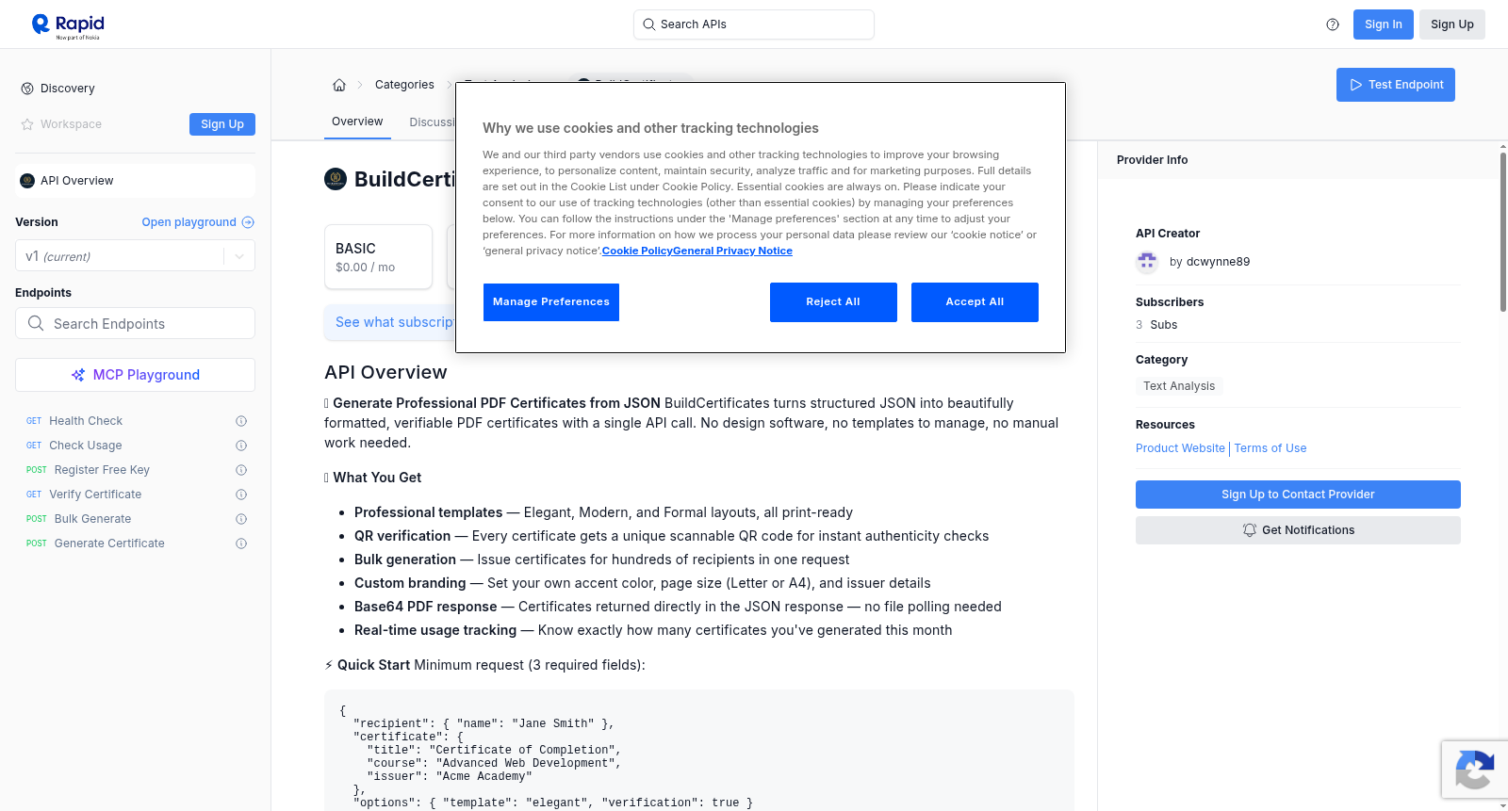The height and width of the screenshot is (811, 1508).
Task: Click See what subscription banner
Action: click(390, 322)
